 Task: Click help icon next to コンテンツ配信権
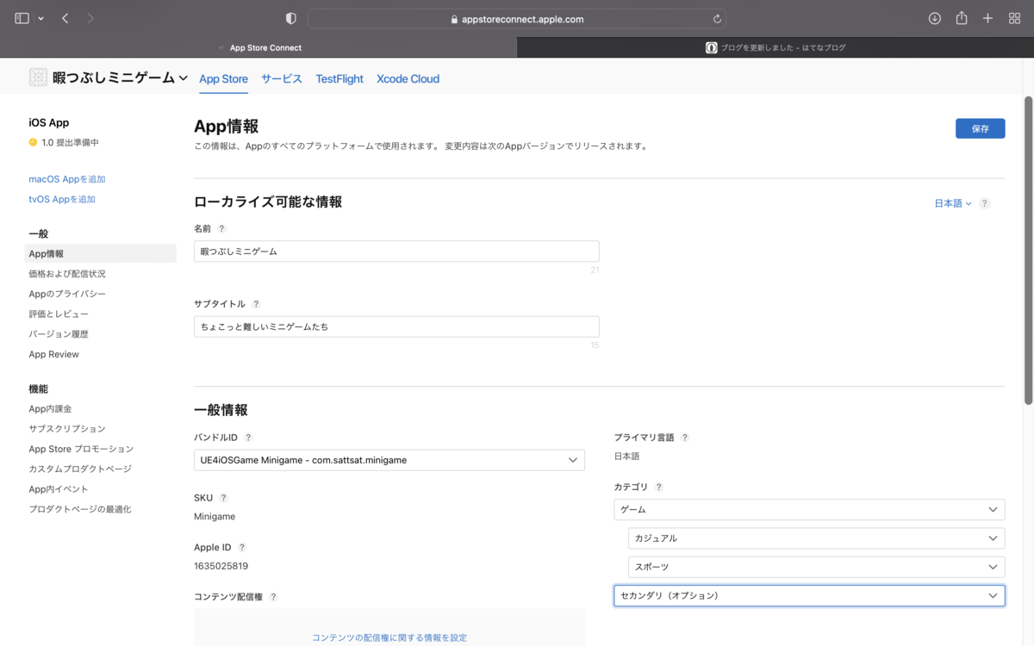coord(273,597)
